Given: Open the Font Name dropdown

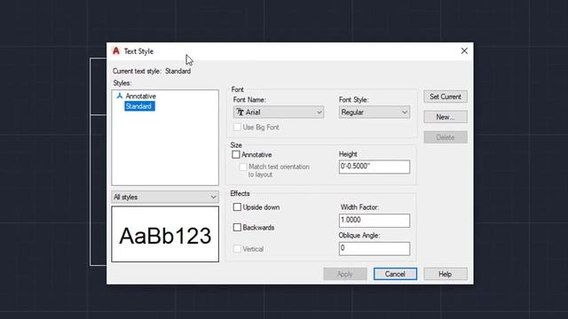Looking at the screenshot, I should pyautogui.click(x=279, y=113).
